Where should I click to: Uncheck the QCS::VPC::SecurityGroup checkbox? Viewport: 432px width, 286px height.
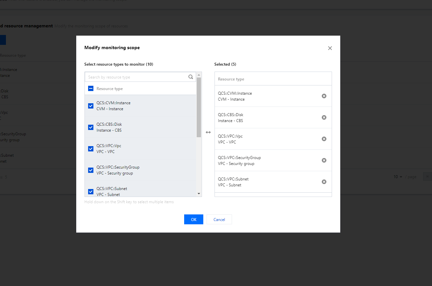(91, 170)
